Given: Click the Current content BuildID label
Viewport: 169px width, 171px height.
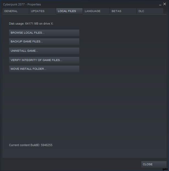Looking at the screenshot, I should click(25, 145).
